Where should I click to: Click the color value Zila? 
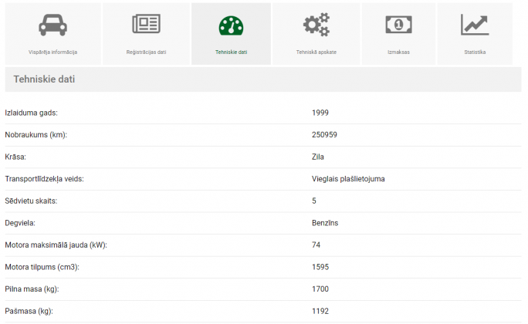(x=317, y=157)
